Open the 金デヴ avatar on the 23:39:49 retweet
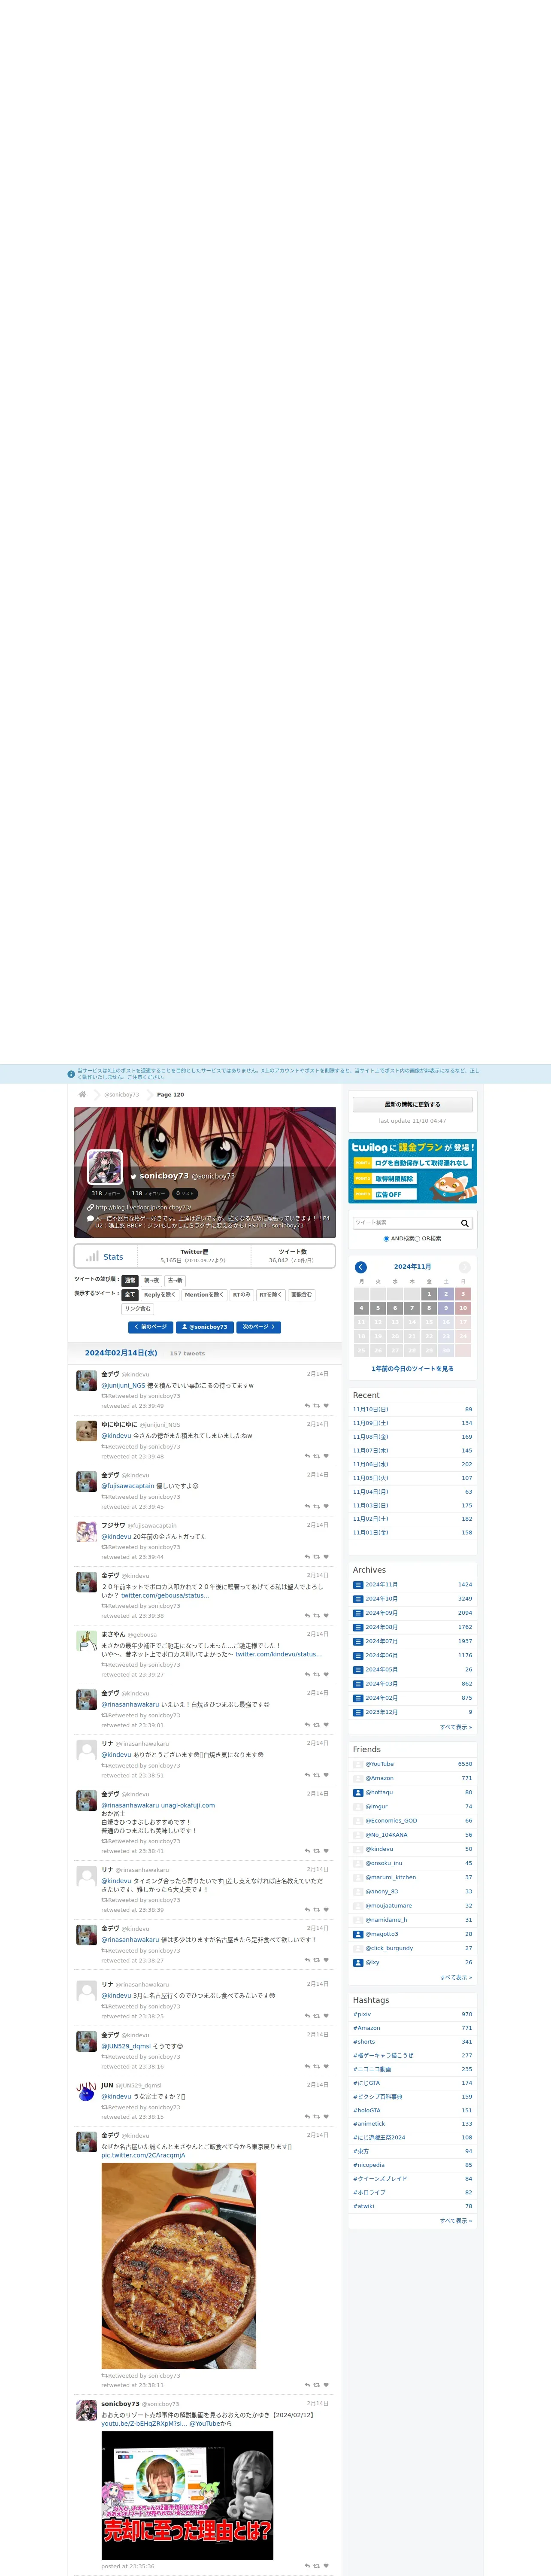This screenshot has height=2576, width=551. coord(87,1381)
